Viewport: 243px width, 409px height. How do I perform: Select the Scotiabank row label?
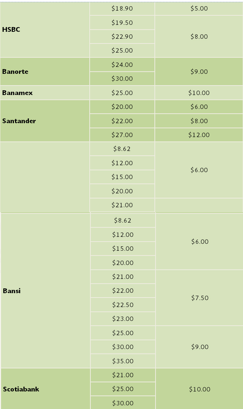21,389
